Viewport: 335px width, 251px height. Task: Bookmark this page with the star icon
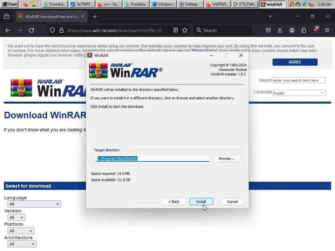click(185, 30)
